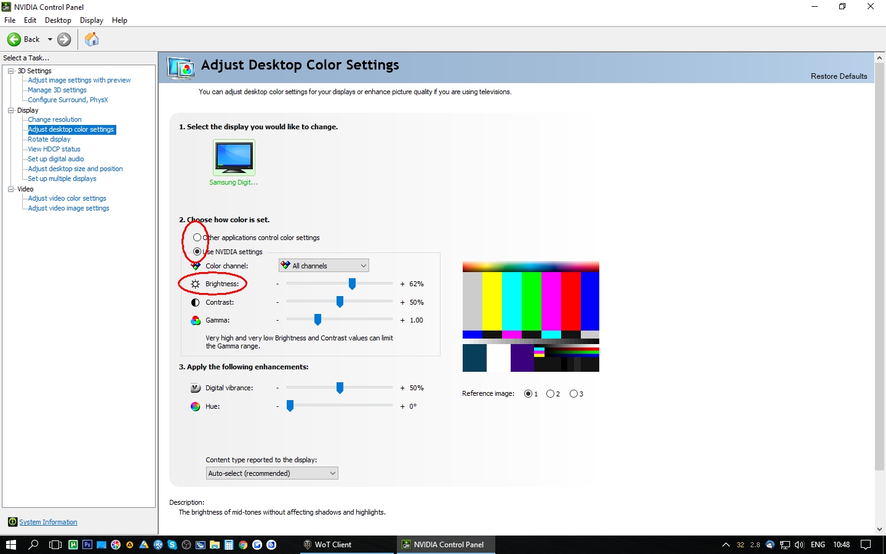
Task: Open Skype from the taskbar
Action: pyautogui.click(x=172, y=545)
